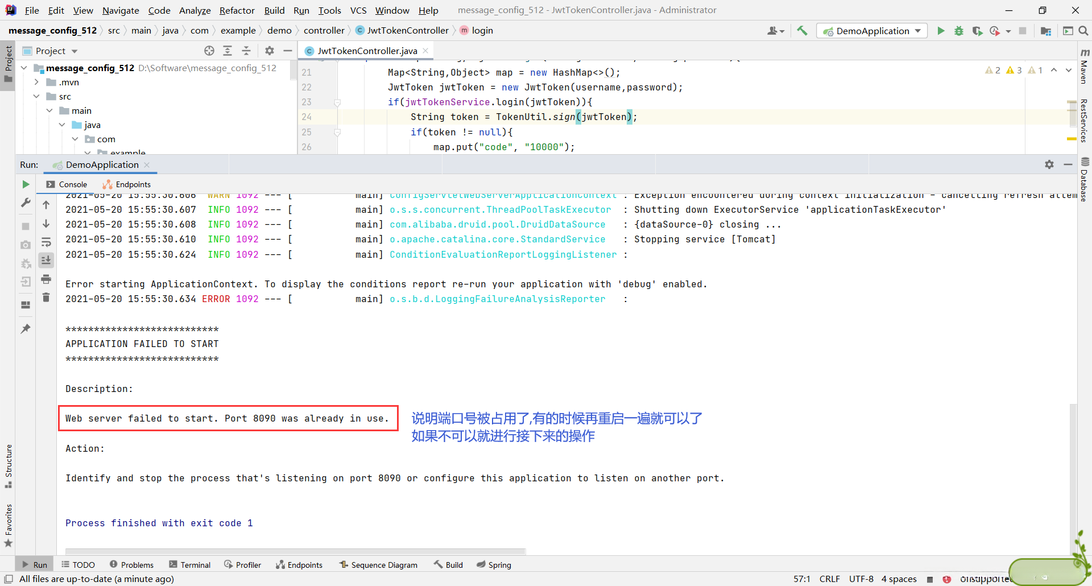Expand the .mvn folder

[x=36, y=82]
